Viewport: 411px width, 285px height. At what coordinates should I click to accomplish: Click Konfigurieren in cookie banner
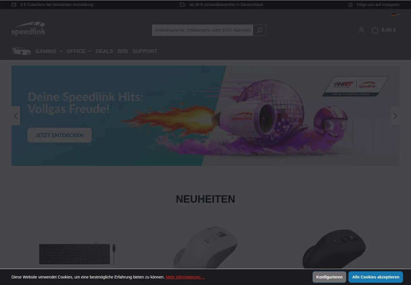[329, 277]
